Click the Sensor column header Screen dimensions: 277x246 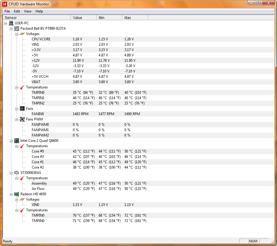[x=37, y=18]
